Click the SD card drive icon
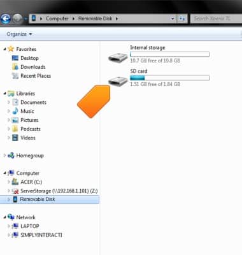Viewport: 242px width, 255px height. pyautogui.click(x=118, y=81)
